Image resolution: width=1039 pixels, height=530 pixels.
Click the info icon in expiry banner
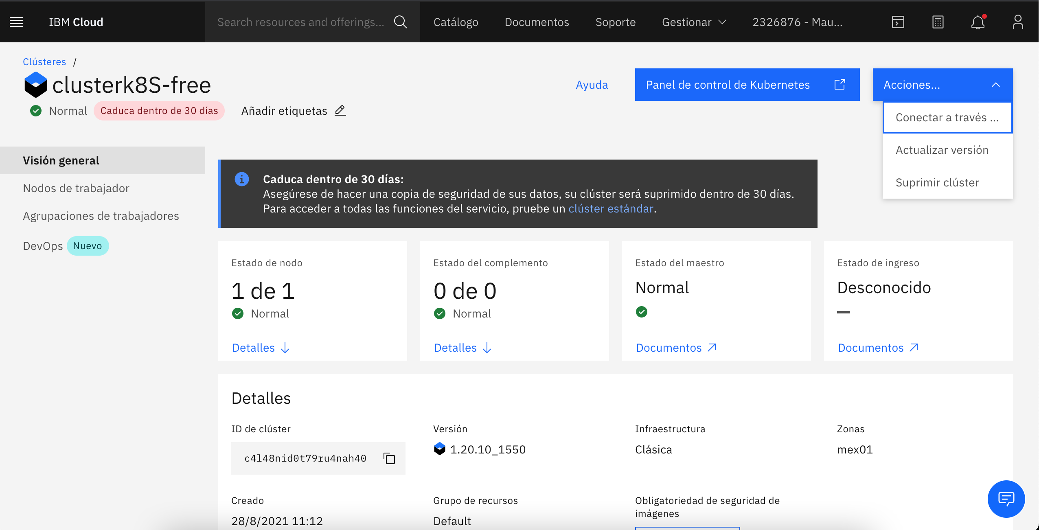click(242, 179)
